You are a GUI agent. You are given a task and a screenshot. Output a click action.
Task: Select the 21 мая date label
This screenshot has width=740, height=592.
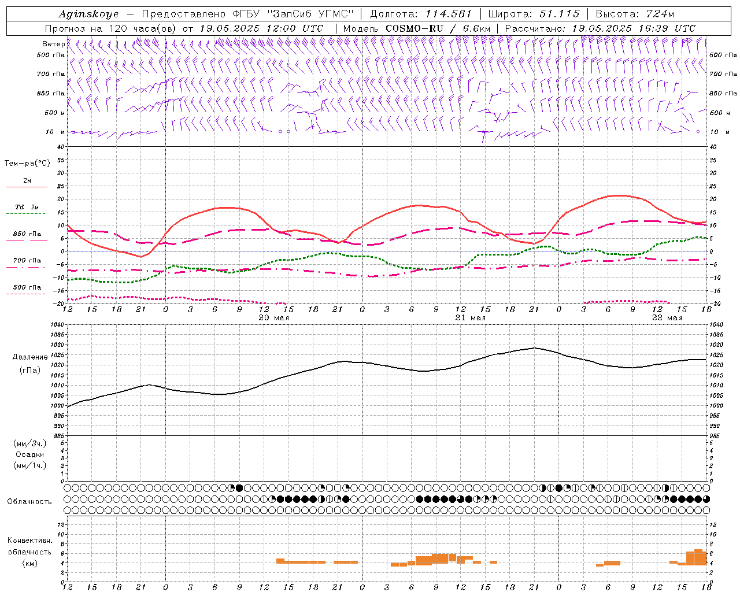tap(470, 318)
